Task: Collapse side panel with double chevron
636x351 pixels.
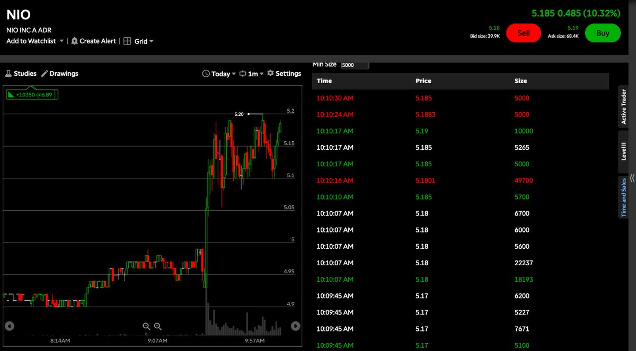Action: [632, 177]
